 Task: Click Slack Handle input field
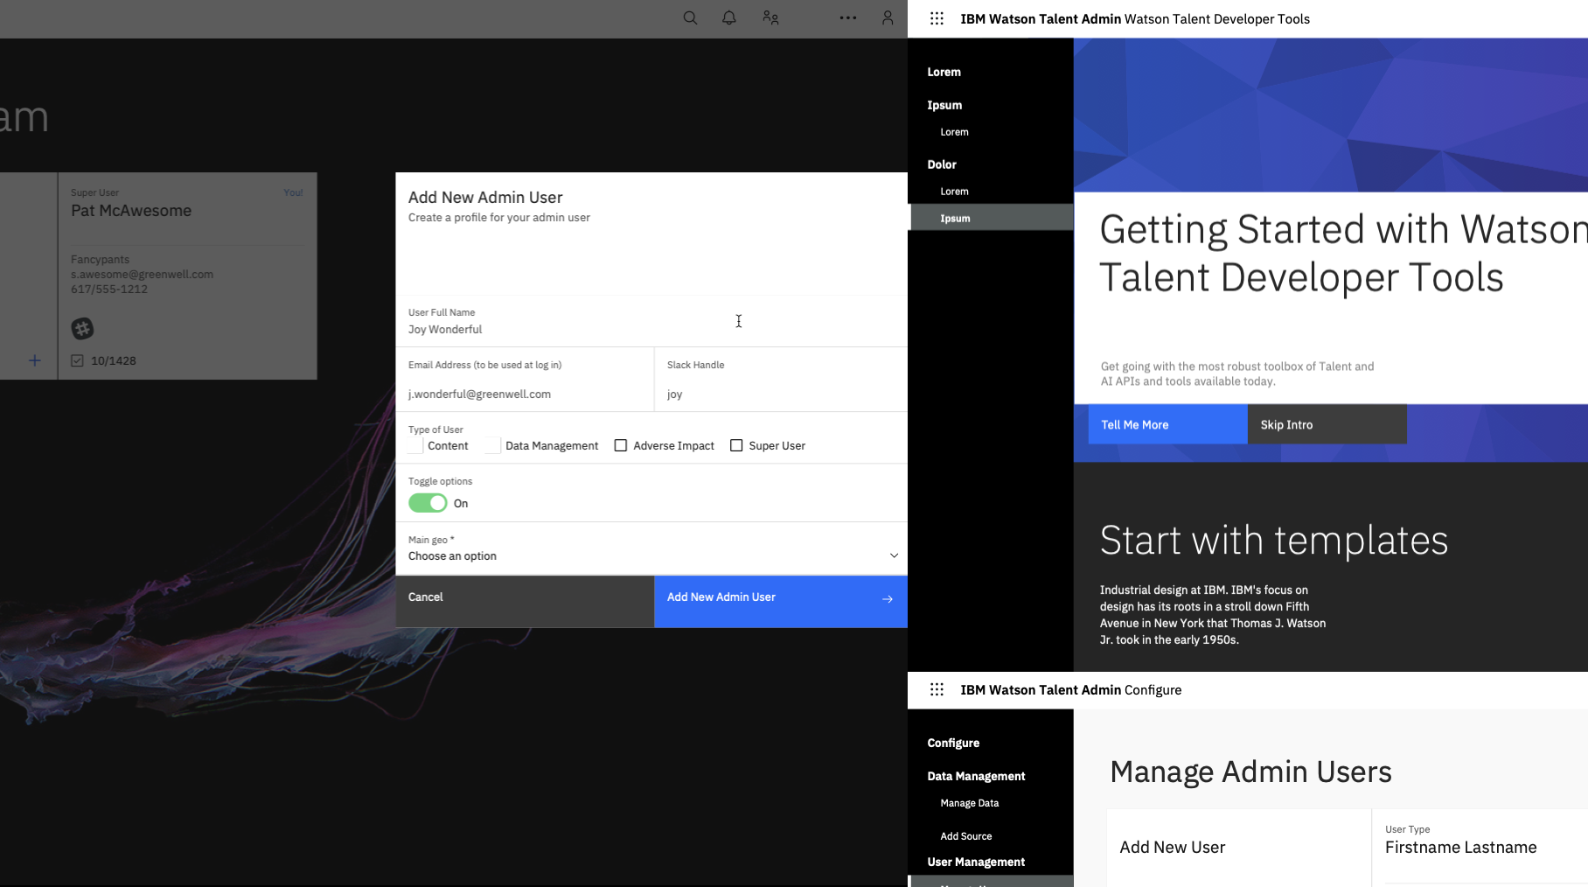click(x=781, y=381)
